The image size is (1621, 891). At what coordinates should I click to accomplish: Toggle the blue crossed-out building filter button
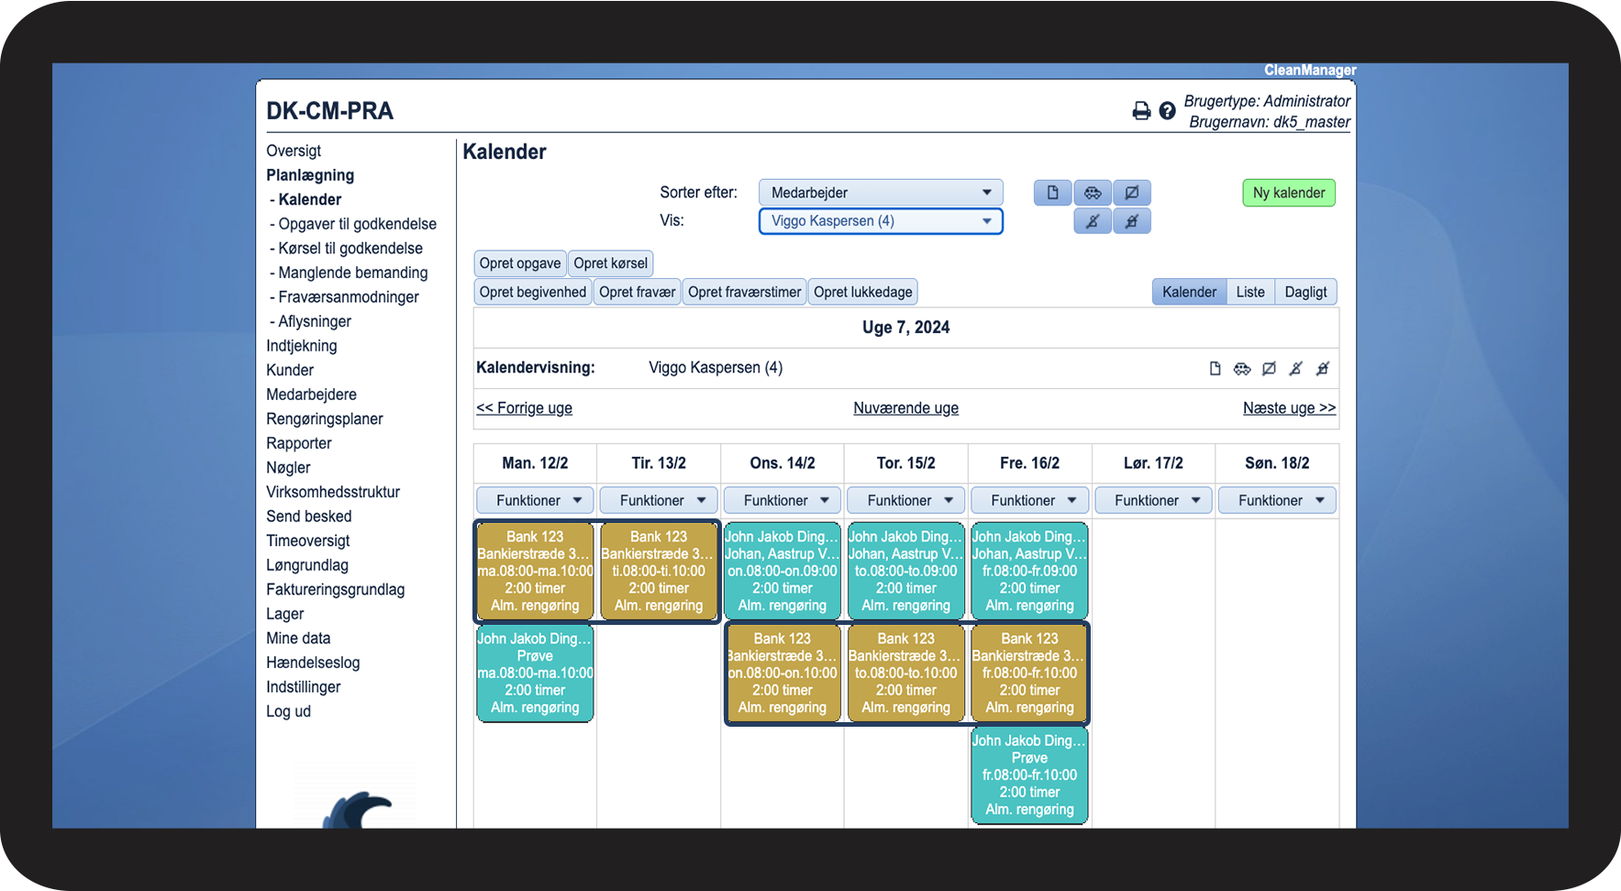(x=1132, y=221)
